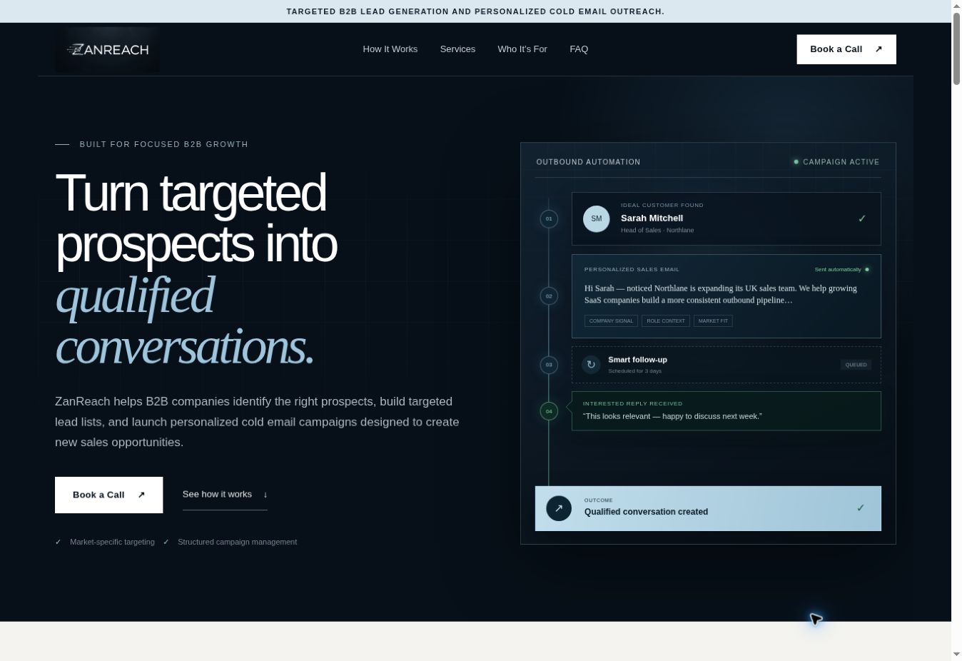Click ROLE CONTEXT tag
Image resolution: width=962 pixels, height=661 pixels.
tap(666, 321)
